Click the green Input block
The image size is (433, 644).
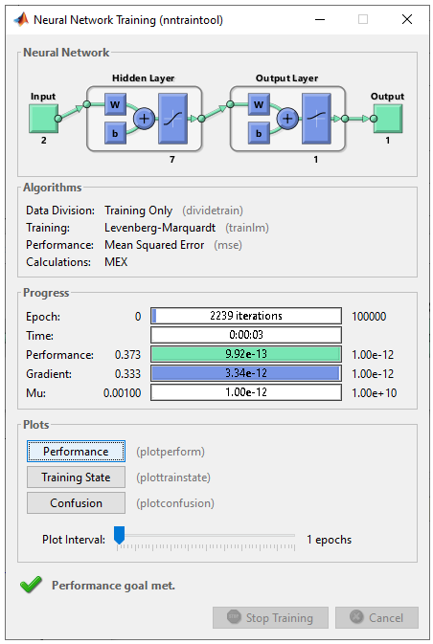[43, 119]
